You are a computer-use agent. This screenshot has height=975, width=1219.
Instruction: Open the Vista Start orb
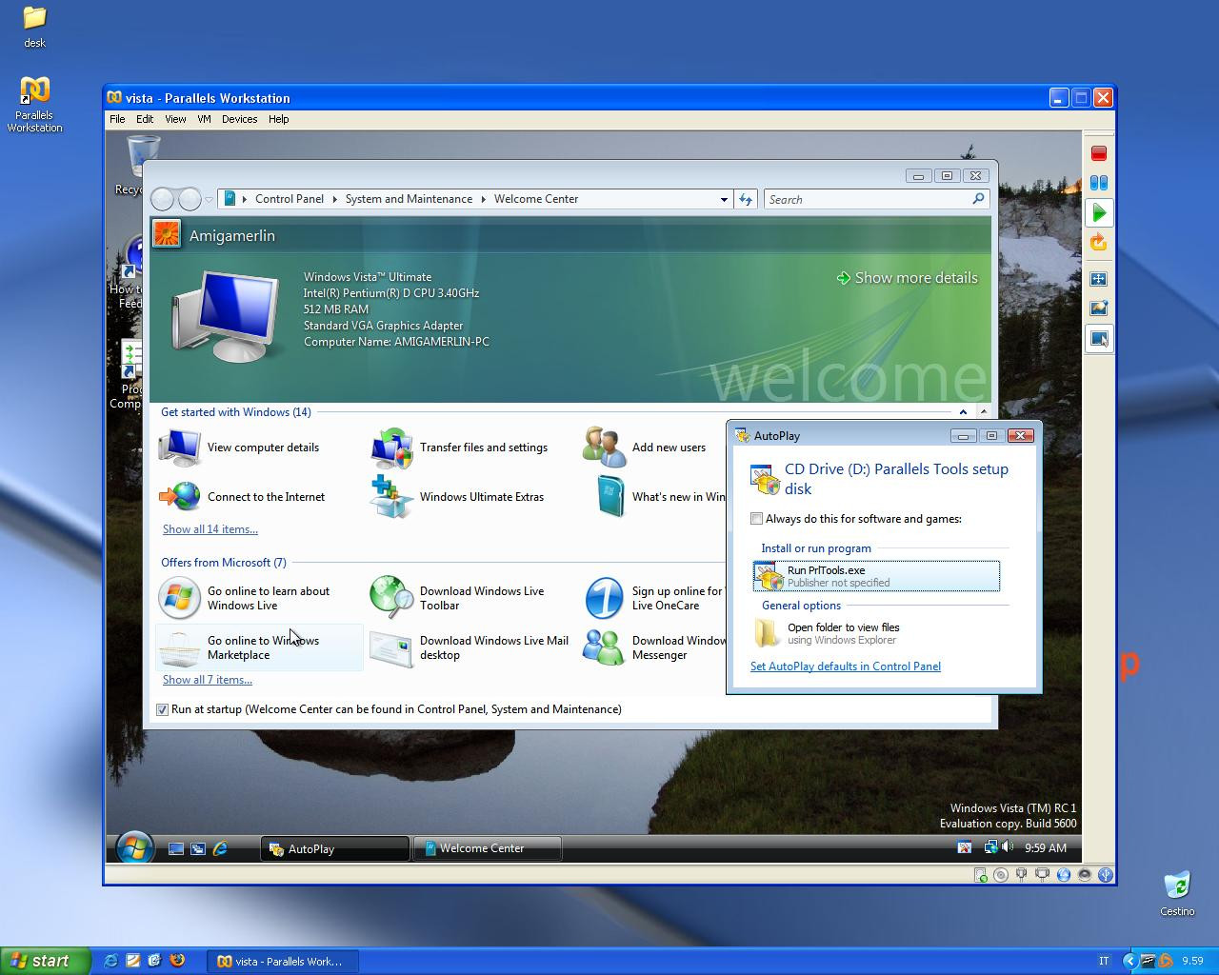point(134,847)
